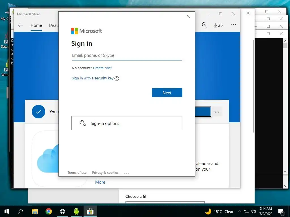
Task: Open the Terms of use link
Action: 77,173
